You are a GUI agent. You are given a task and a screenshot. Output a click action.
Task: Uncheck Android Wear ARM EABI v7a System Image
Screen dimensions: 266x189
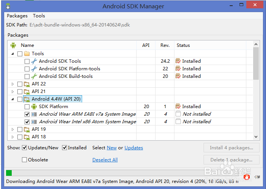pyautogui.click(x=27, y=114)
